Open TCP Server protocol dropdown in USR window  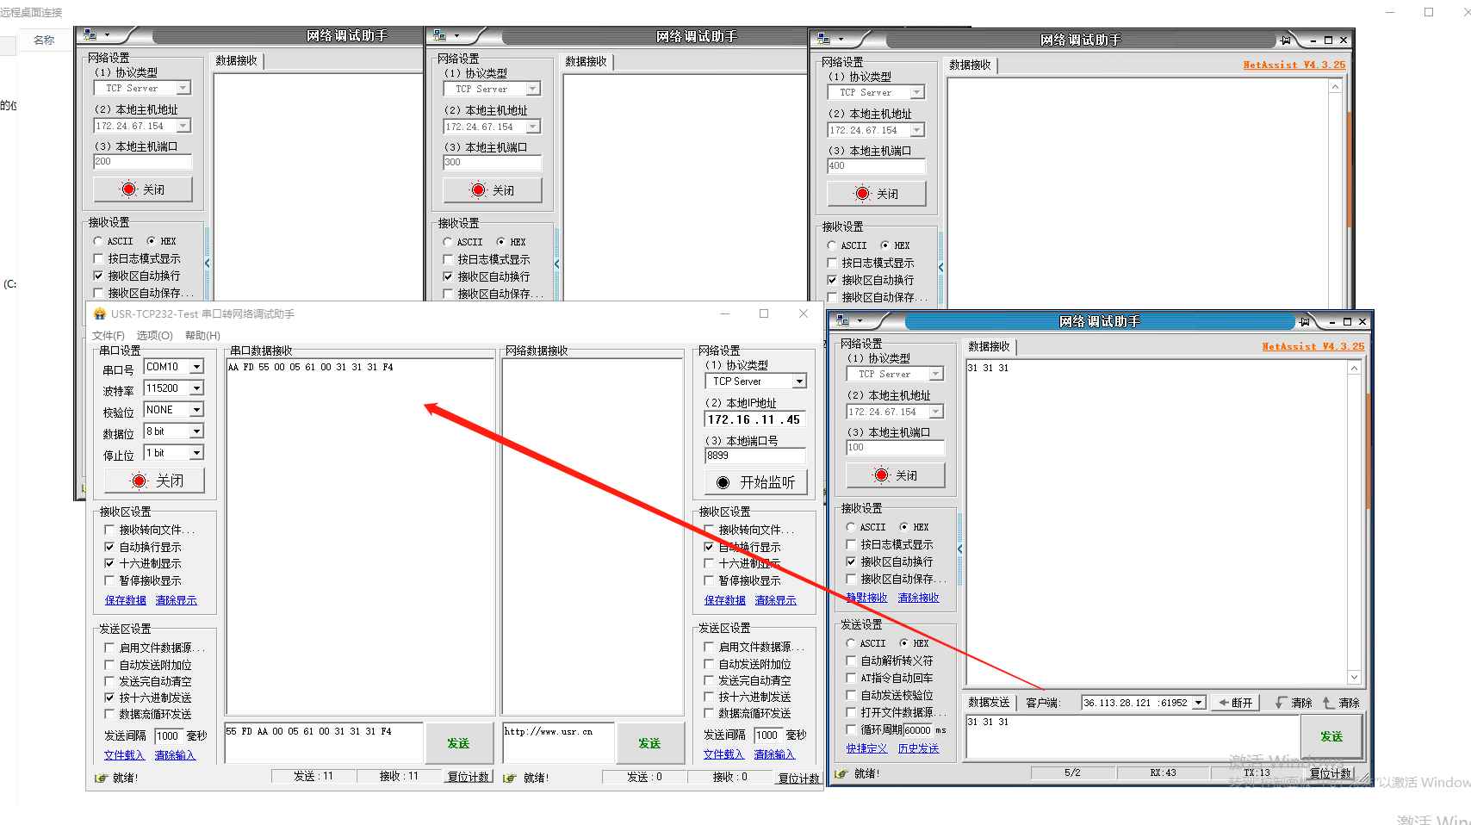[799, 381]
